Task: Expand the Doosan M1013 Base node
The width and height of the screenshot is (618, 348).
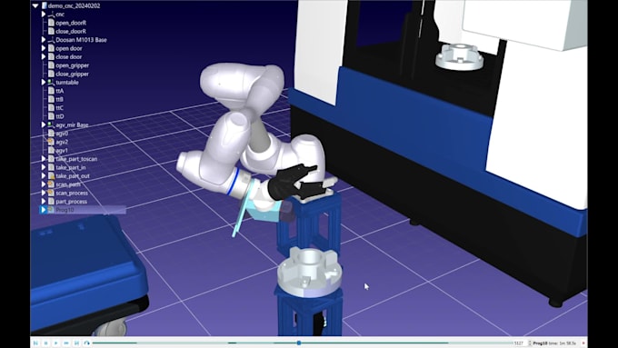Action: tap(44, 40)
